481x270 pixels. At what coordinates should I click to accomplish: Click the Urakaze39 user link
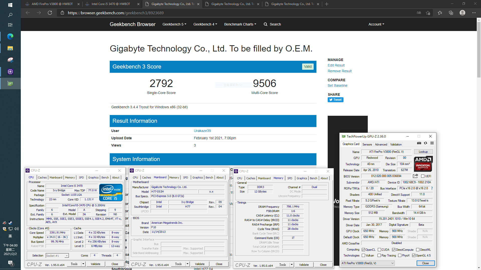pyautogui.click(x=202, y=131)
